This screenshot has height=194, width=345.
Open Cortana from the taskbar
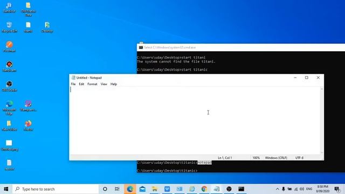point(105,189)
